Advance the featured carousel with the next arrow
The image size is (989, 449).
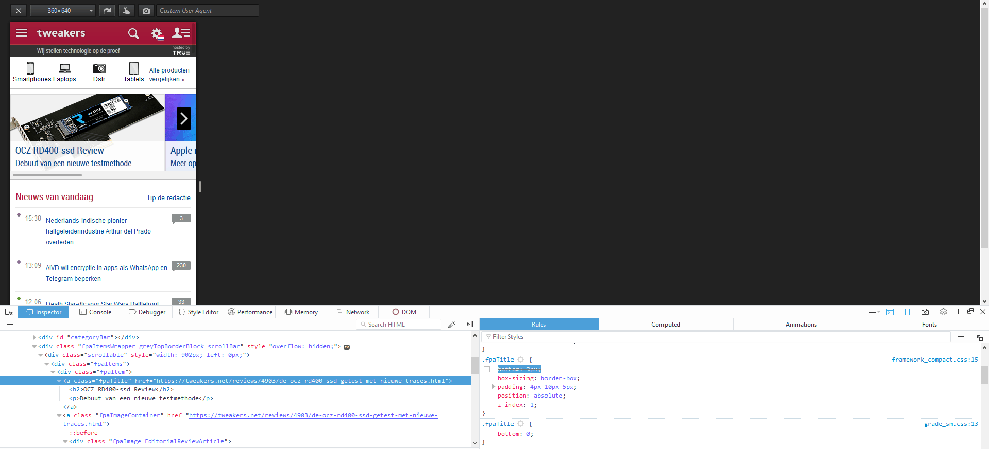[184, 119]
